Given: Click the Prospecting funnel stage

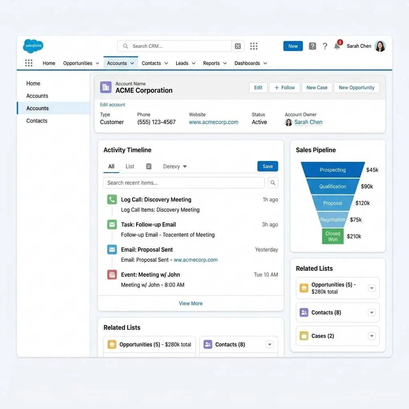Looking at the screenshot, I should tap(333, 170).
